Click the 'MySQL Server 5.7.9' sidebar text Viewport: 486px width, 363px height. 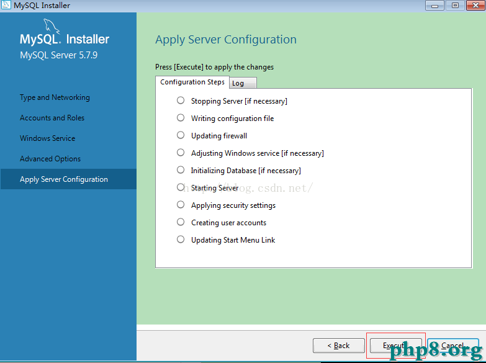[x=58, y=55]
